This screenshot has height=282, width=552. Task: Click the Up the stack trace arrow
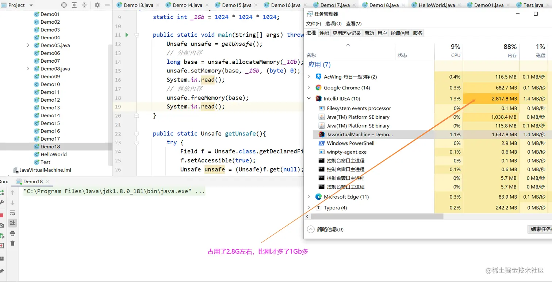(x=12, y=192)
